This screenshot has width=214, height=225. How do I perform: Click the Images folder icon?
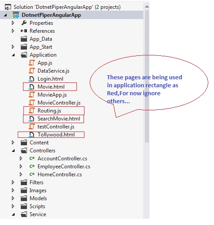tap(24, 190)
